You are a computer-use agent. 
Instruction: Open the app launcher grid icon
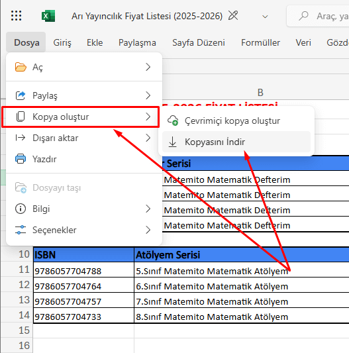(16, 16)
